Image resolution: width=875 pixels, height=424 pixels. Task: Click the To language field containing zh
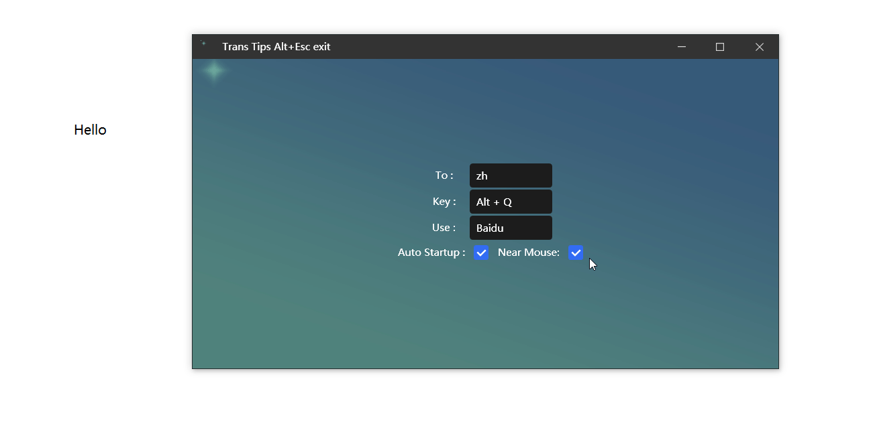coord(511,175)
